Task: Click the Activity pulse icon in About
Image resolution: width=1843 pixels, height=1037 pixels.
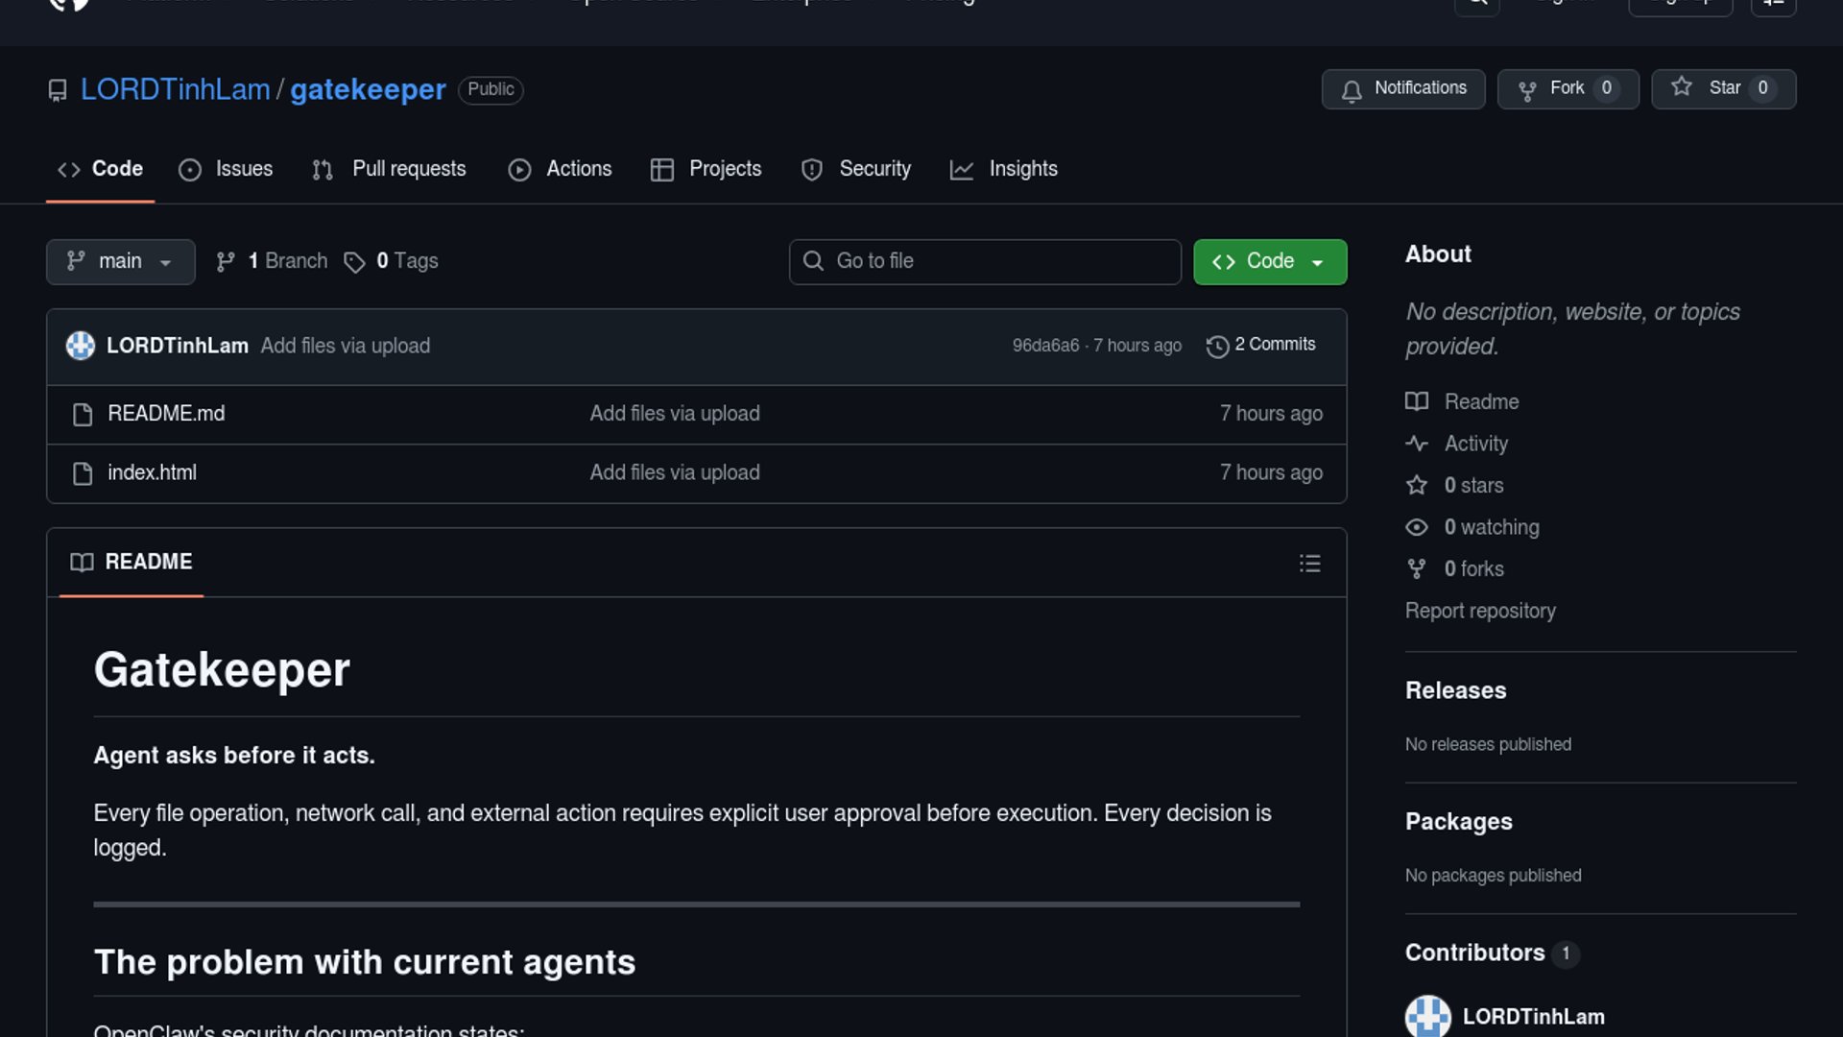Action: click(x=1417, y=444)
